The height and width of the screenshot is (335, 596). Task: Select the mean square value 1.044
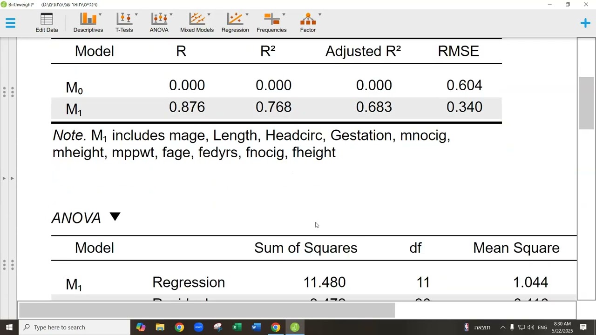pyautogui.click(x=530, y=282)
